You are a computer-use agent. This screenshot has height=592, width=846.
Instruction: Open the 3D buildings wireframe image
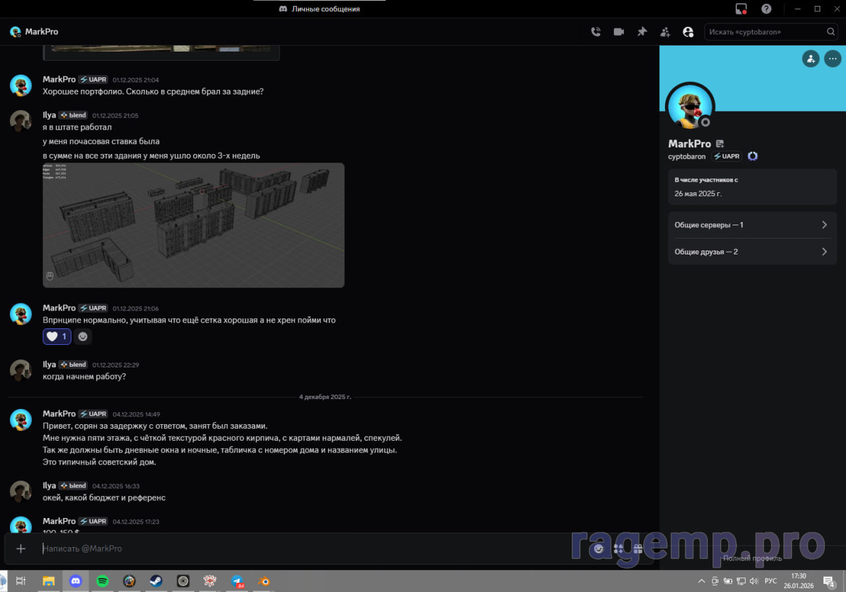194,225
